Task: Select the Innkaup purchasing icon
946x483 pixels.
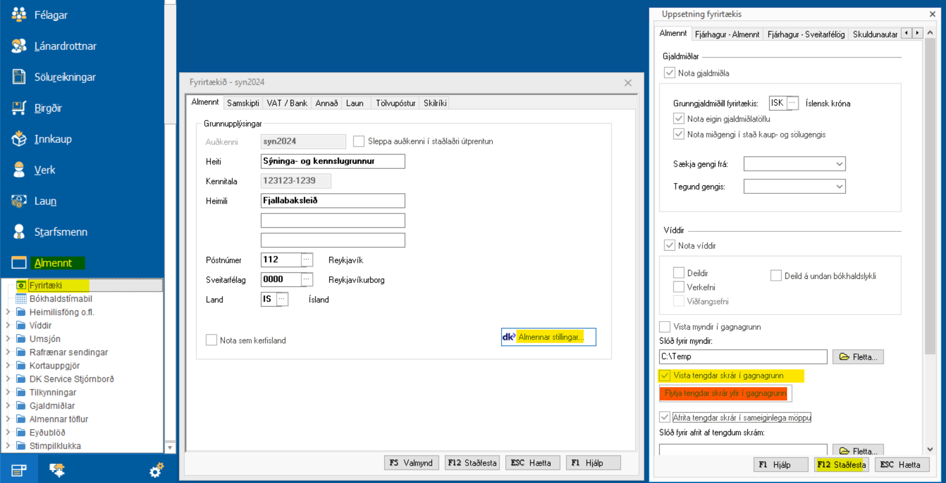Action: pos(19,138)
